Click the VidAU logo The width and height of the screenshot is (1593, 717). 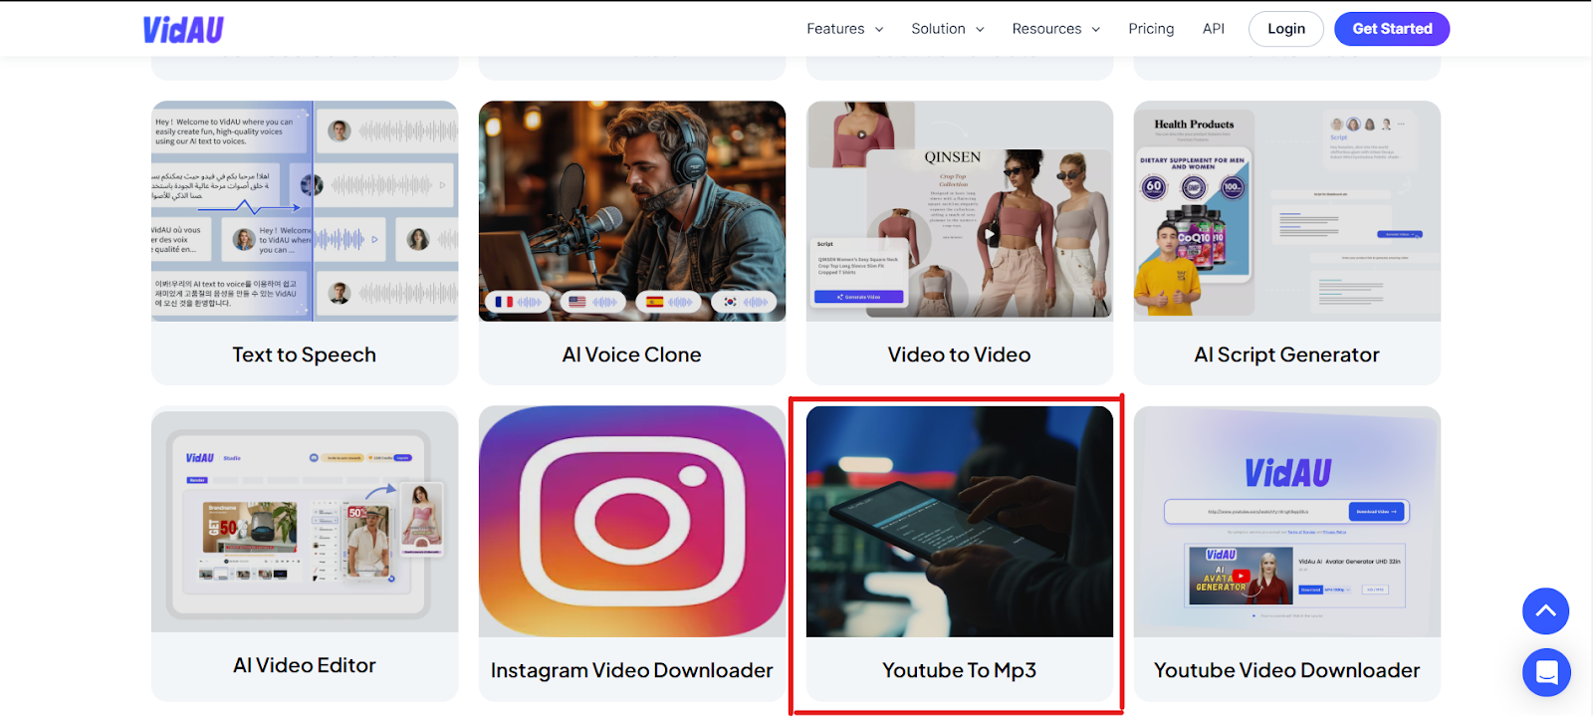click(183, 30)
